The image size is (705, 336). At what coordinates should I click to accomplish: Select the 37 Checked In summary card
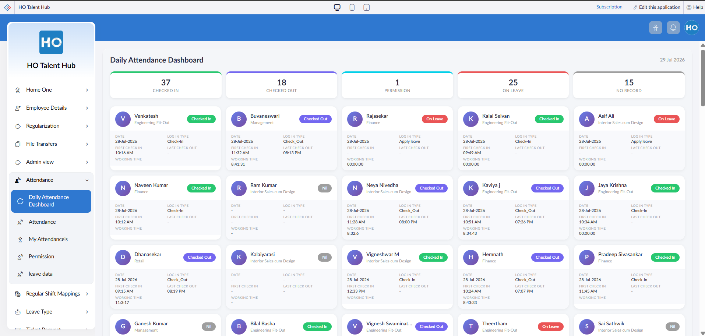tap(166, 85)
